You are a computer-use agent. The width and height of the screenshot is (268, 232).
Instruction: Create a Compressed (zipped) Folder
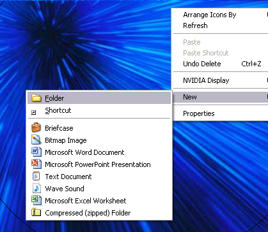point(99,213)
